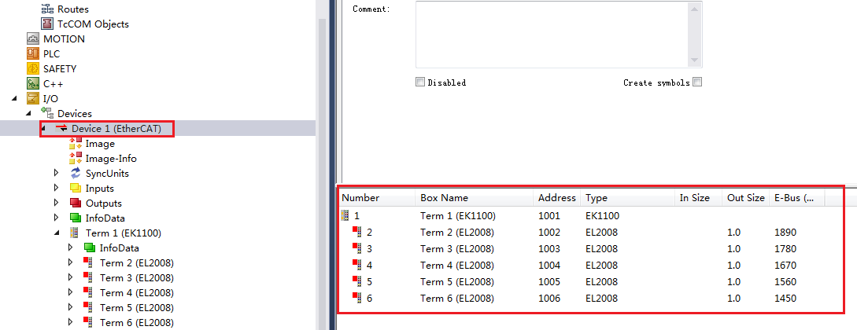Click the PLC node icon
The width and height of the screenshot is (857, 330).
33,54
